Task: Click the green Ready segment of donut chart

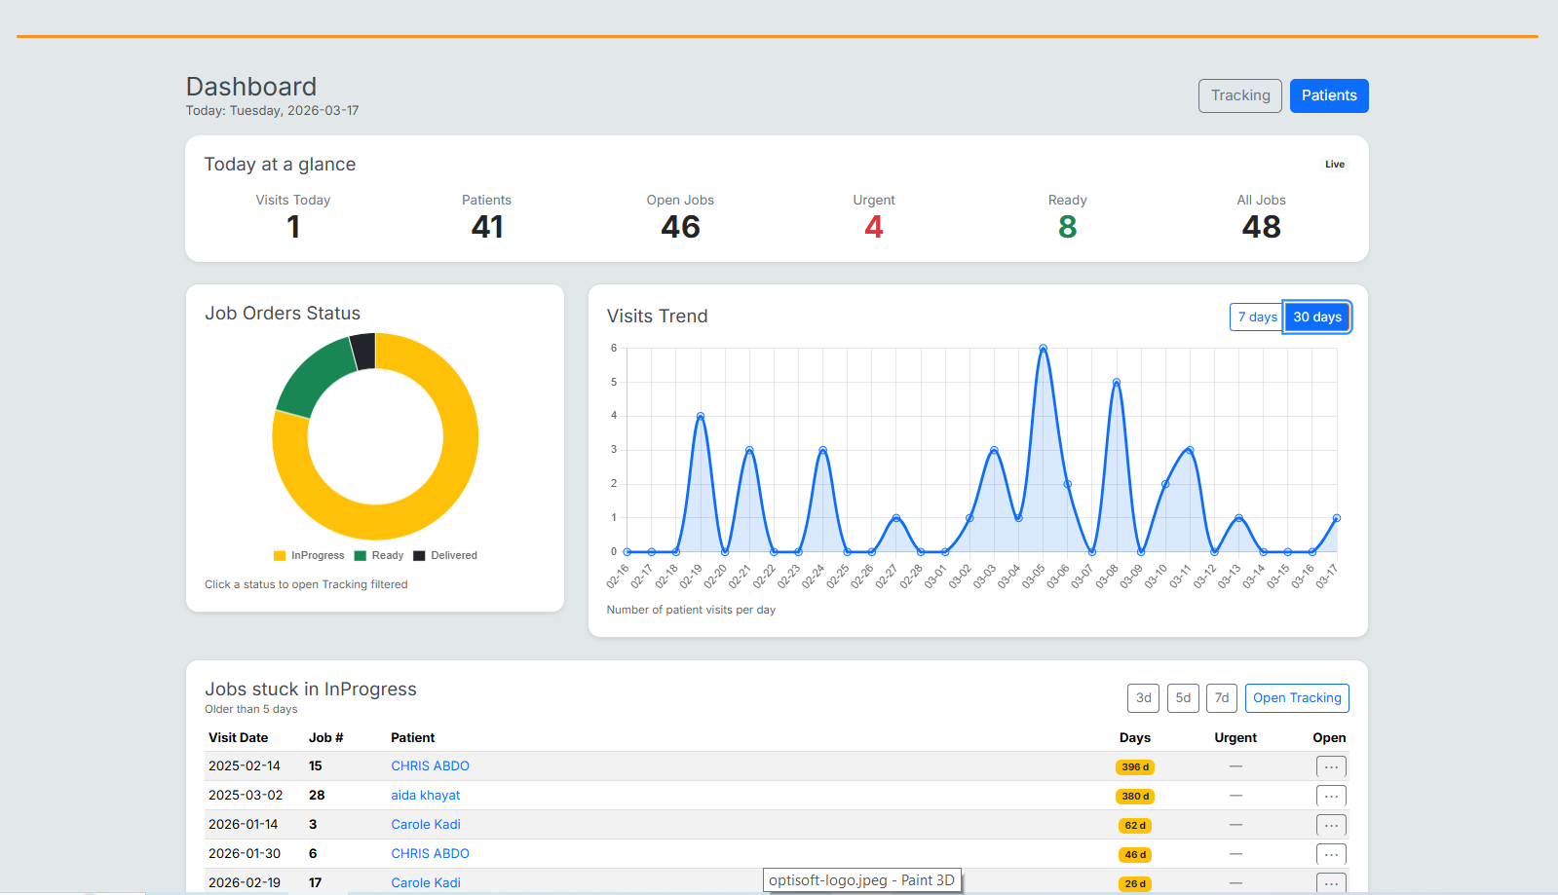Action: [314, 380]
